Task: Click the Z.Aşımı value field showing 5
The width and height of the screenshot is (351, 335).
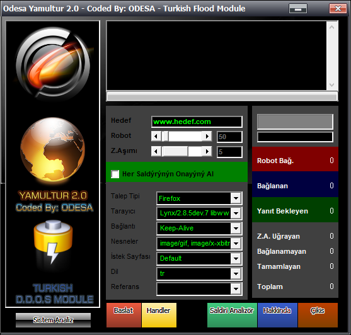Action: pos(229,152)
